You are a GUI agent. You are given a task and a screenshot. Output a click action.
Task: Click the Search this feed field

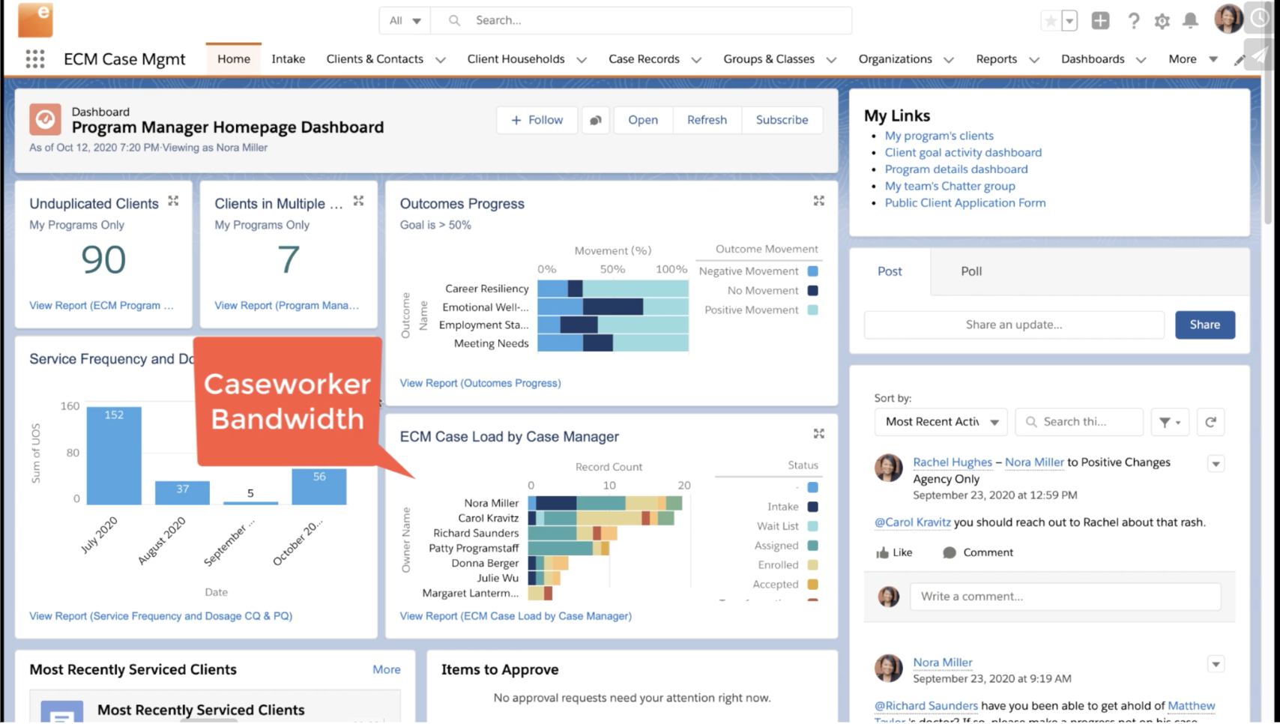coord(1079,422)
